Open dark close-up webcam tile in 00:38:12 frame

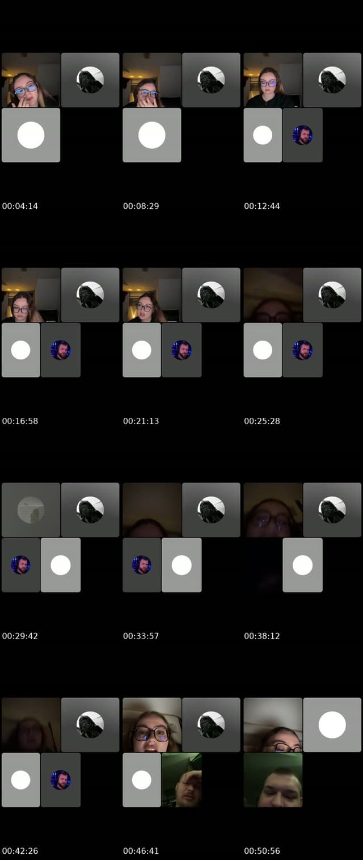(x=273, y=510)
